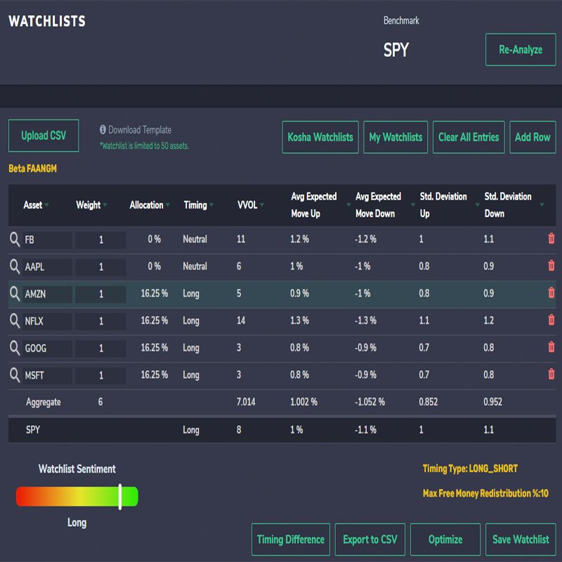Delete the MSFT row with trash icon
This screenshot has width=562, height=562.
(551, 374)
